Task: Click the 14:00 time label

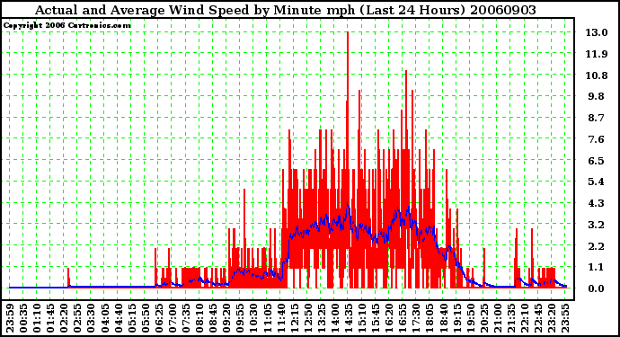Action: click(335, 318)
